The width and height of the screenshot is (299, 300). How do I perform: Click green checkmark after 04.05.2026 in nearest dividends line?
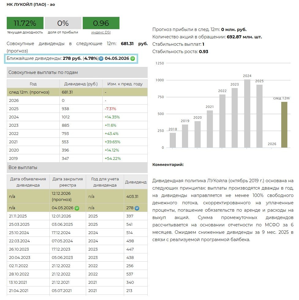point(133,59)
